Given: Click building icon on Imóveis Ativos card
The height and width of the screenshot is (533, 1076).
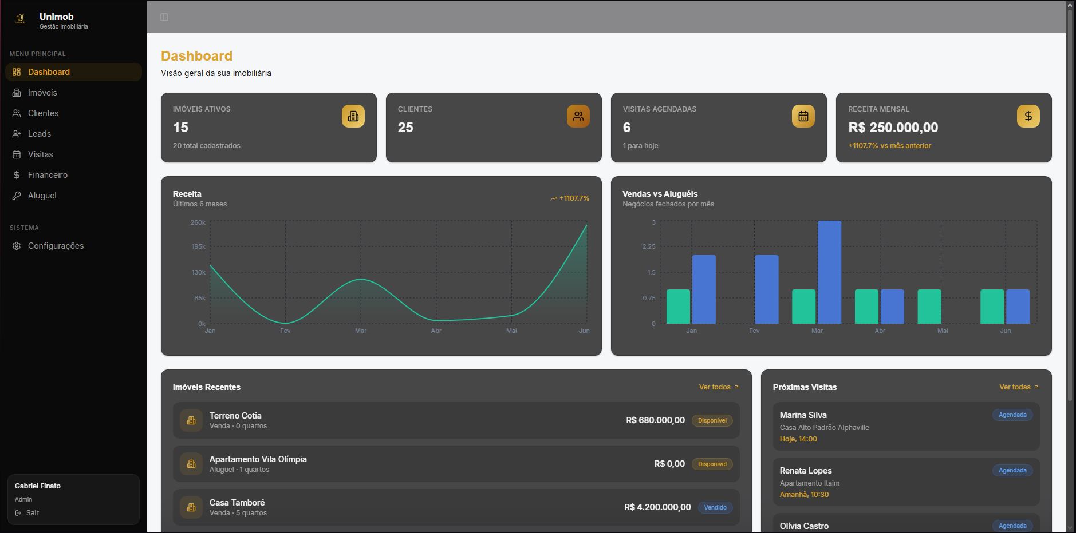Looking at the screenshot, I should pos(353,116).
